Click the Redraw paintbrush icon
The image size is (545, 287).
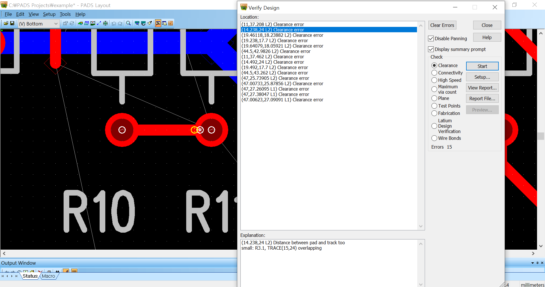150,23
